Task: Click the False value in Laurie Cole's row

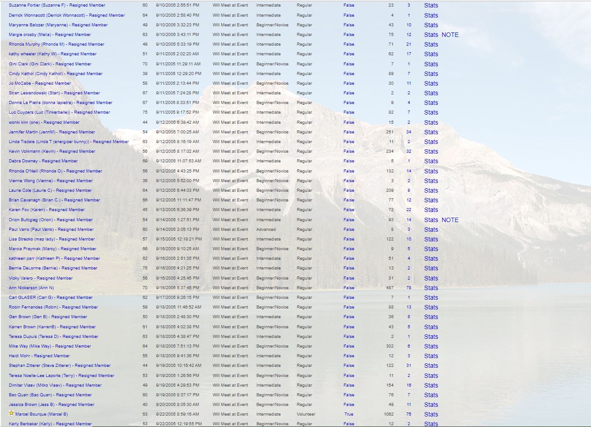Action: click(349, 190)
